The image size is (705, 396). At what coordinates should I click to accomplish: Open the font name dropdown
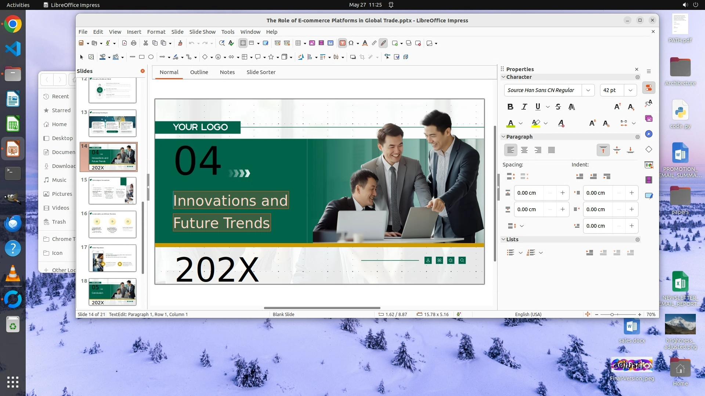tap(588, 90)
